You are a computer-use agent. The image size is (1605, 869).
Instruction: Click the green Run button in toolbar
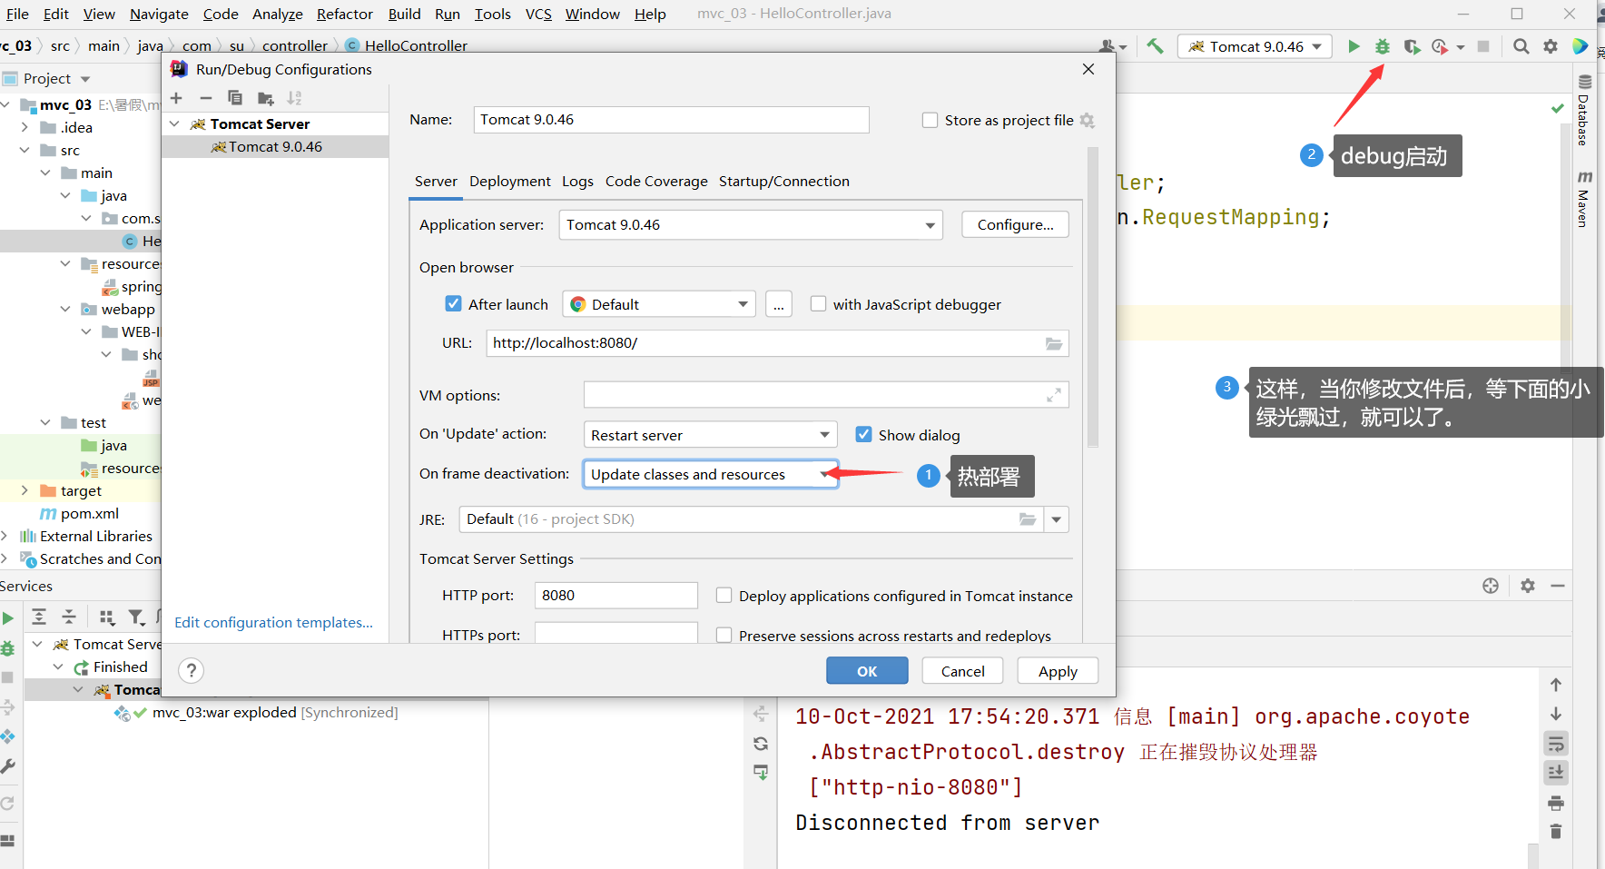tap(1354, 46)
